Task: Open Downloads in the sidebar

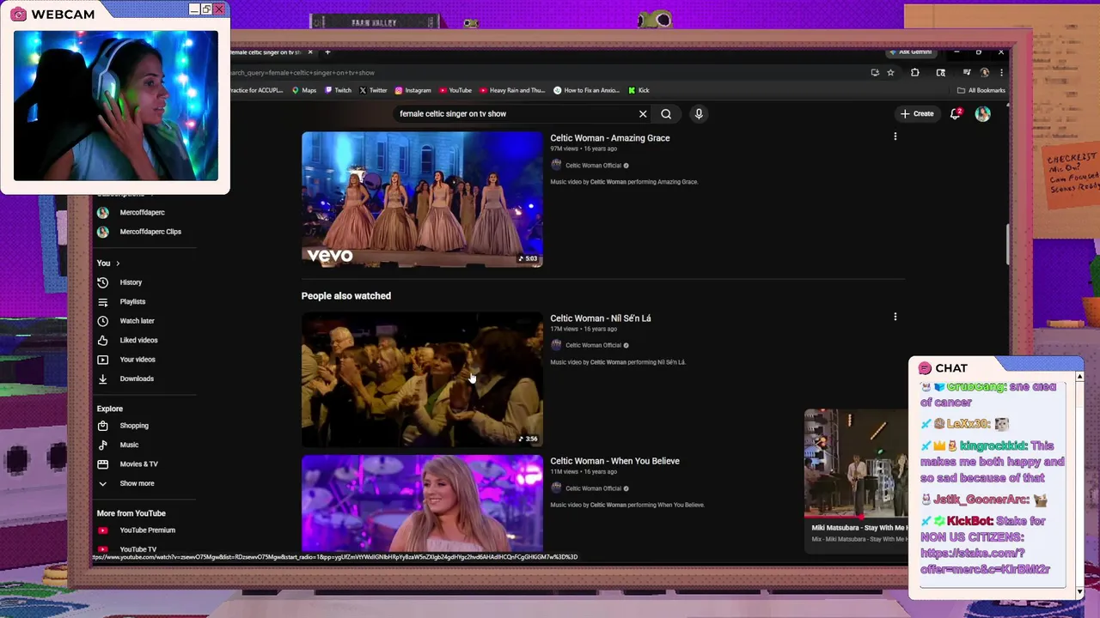Action: (137, 379)
